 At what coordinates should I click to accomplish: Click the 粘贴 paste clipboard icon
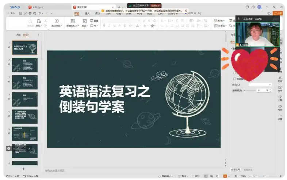click(39, 21)
